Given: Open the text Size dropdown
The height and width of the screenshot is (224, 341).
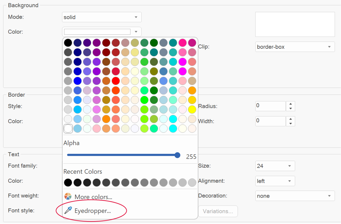Looking at the screenshot, I should 275,166.
